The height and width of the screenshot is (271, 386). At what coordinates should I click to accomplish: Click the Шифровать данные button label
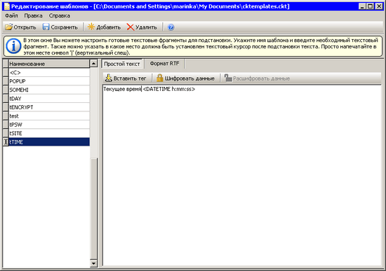coord(189,78)
